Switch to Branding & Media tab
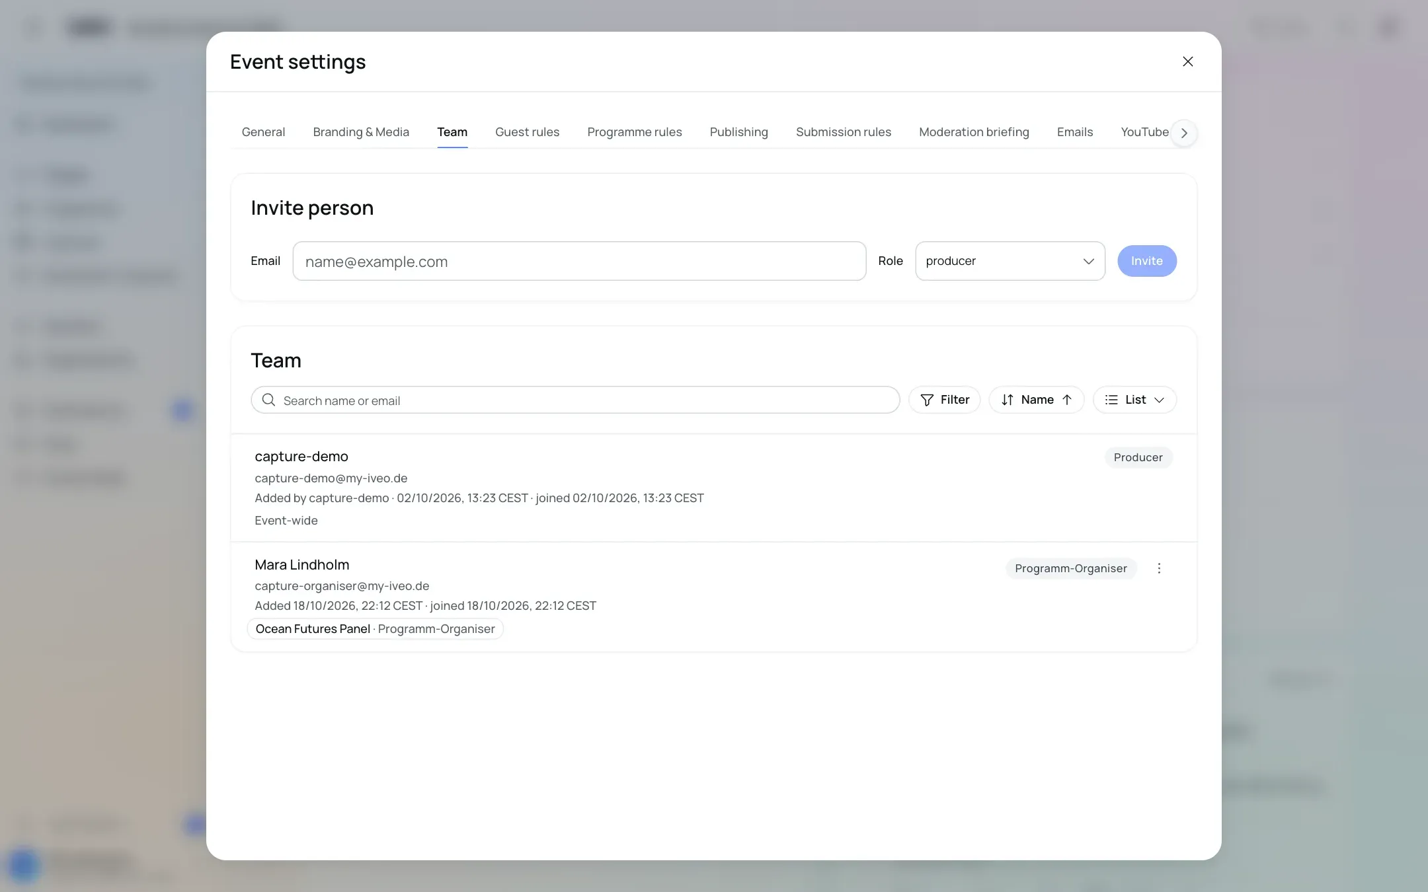The height and width of the screenshot is (892, 1428). click(361, 132)
